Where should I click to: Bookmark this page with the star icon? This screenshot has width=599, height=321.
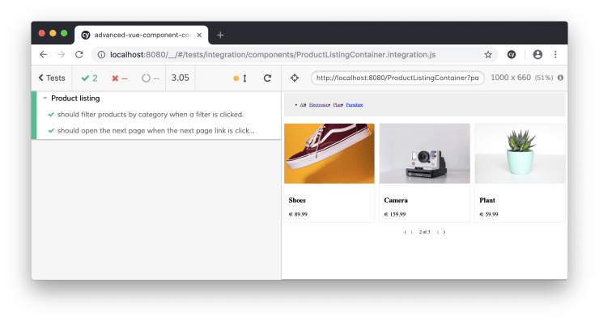coord(488,55)
